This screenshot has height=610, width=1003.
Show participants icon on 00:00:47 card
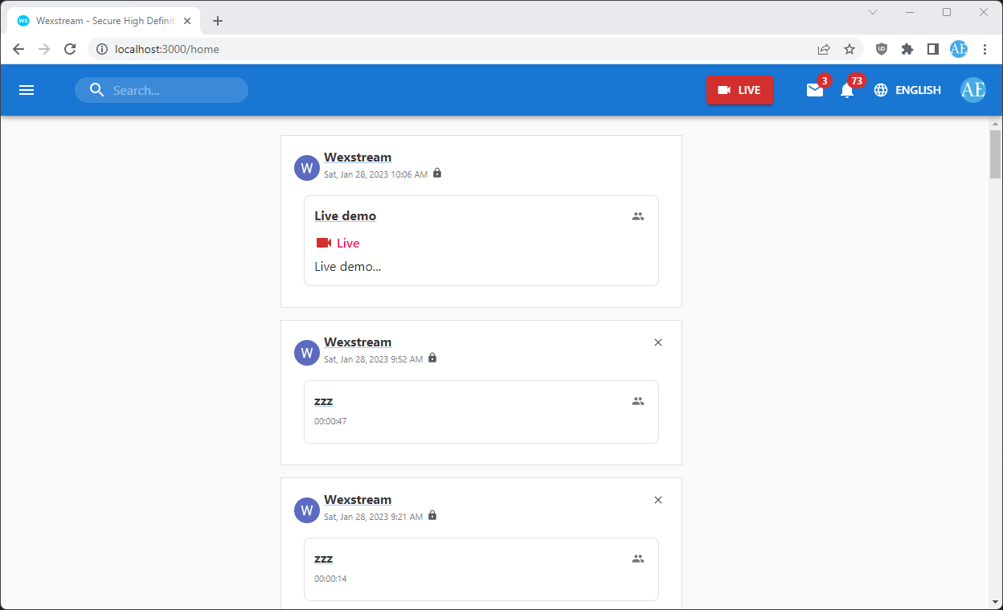point(638,401)
